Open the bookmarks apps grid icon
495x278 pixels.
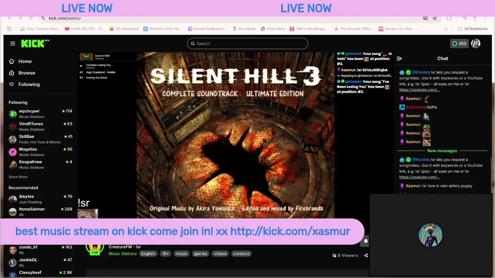(x=9, y=29)
